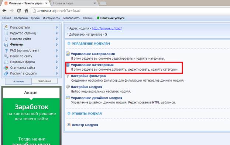Click the Заработок advertisement banner
This screenshot has width=230, height=145.
pos(31,121)
